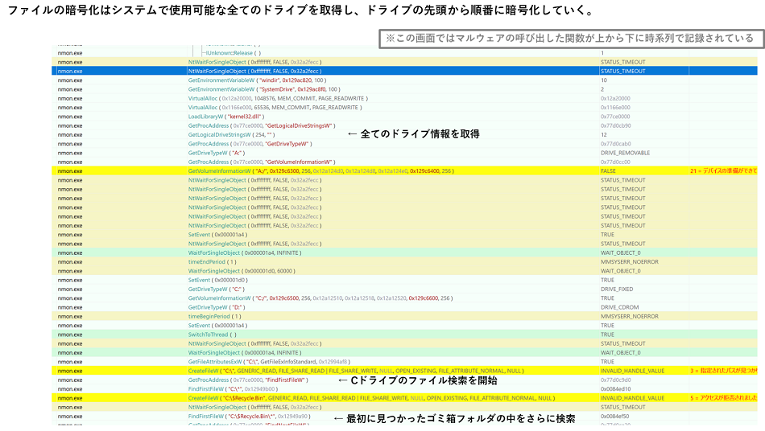Select GetProcAddress "GetLogicalDriveStringsW" row
765x431 pixels.
click(x=404, y=125)
